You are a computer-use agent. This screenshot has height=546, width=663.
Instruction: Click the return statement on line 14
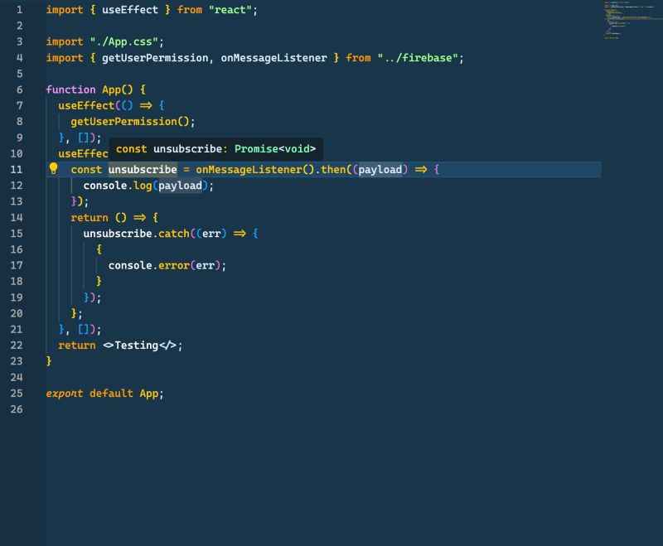coord(85,217)
